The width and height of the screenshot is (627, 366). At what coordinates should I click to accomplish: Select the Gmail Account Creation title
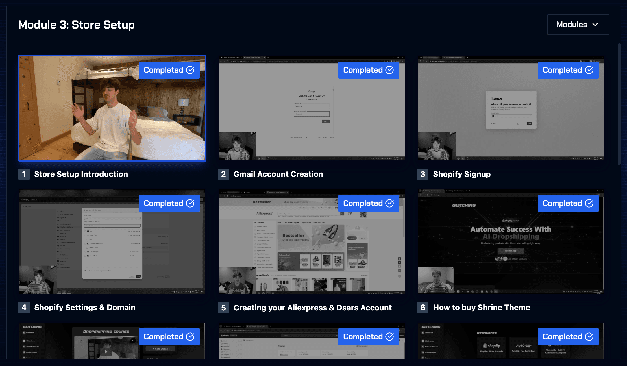pos(278,174)
